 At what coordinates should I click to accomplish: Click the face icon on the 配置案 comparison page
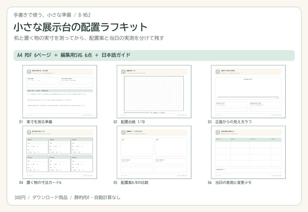pyautogui.click(x=123, y=132)
